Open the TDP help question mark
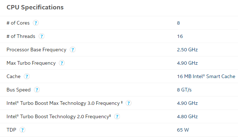 point(22,130)
